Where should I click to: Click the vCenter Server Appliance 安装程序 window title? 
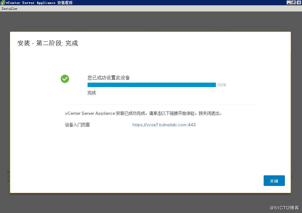pos(39,3)
